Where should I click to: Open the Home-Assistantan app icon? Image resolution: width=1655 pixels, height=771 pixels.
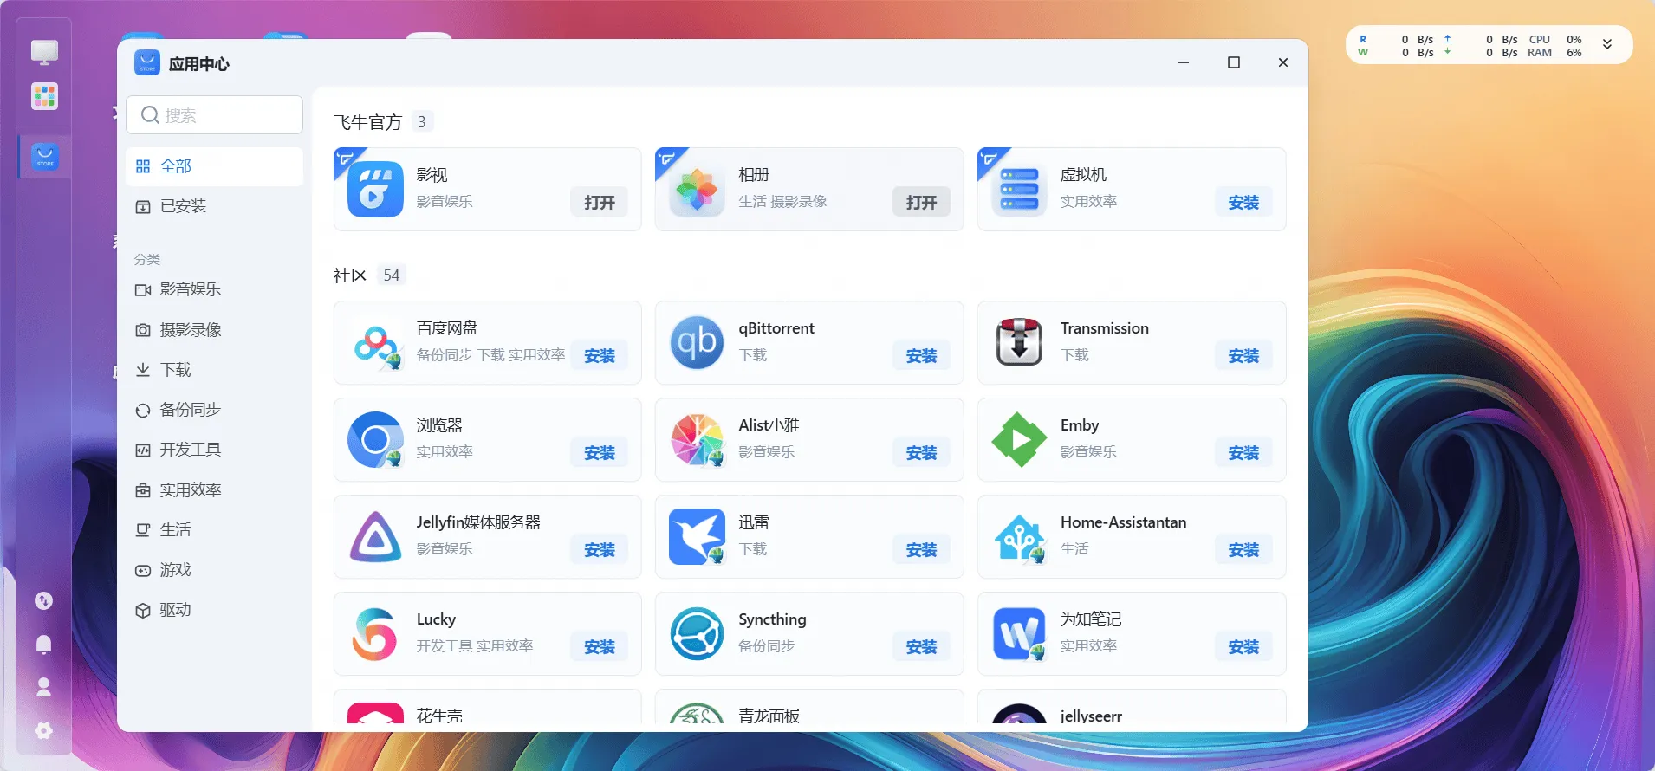[1019, 537]
